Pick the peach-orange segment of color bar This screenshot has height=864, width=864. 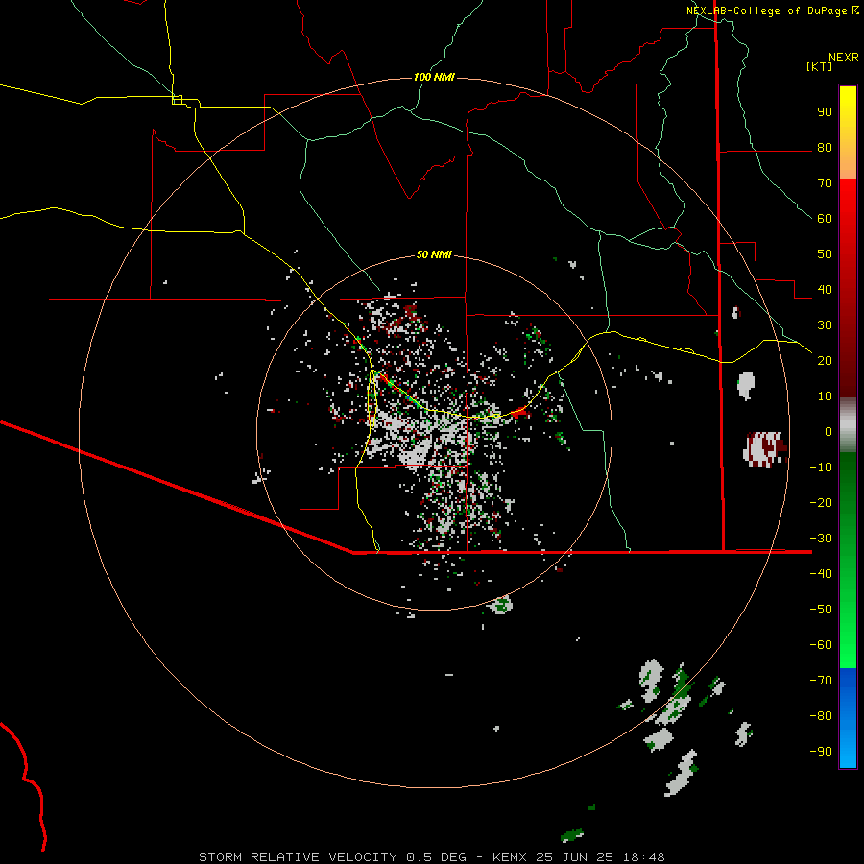(848, 165)
